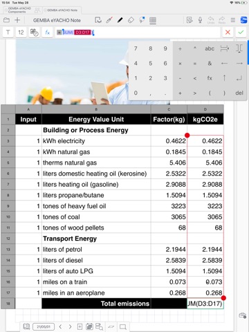Image resolution: width=249 pixels, height=332 pixels.
Task: Tap the multiplication operator key
Action: pos(180,64)
